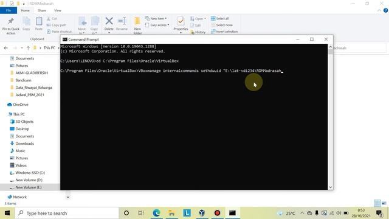The width and height of the screenshot is (389, 219).
Task: Open New Volume (D:) drive
Action: 29,180
